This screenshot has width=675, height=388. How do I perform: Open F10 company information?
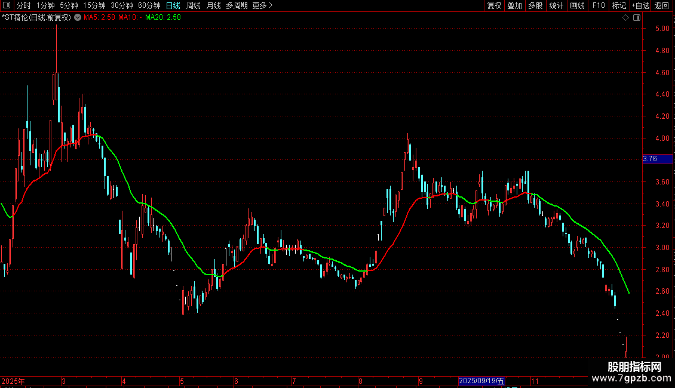click(599, 5)
